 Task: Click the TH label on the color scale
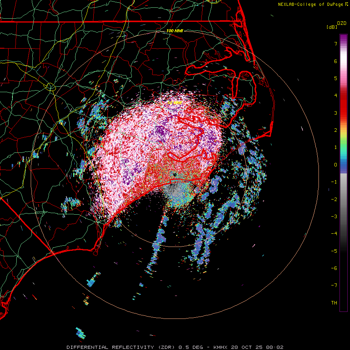tap(334, 303)
